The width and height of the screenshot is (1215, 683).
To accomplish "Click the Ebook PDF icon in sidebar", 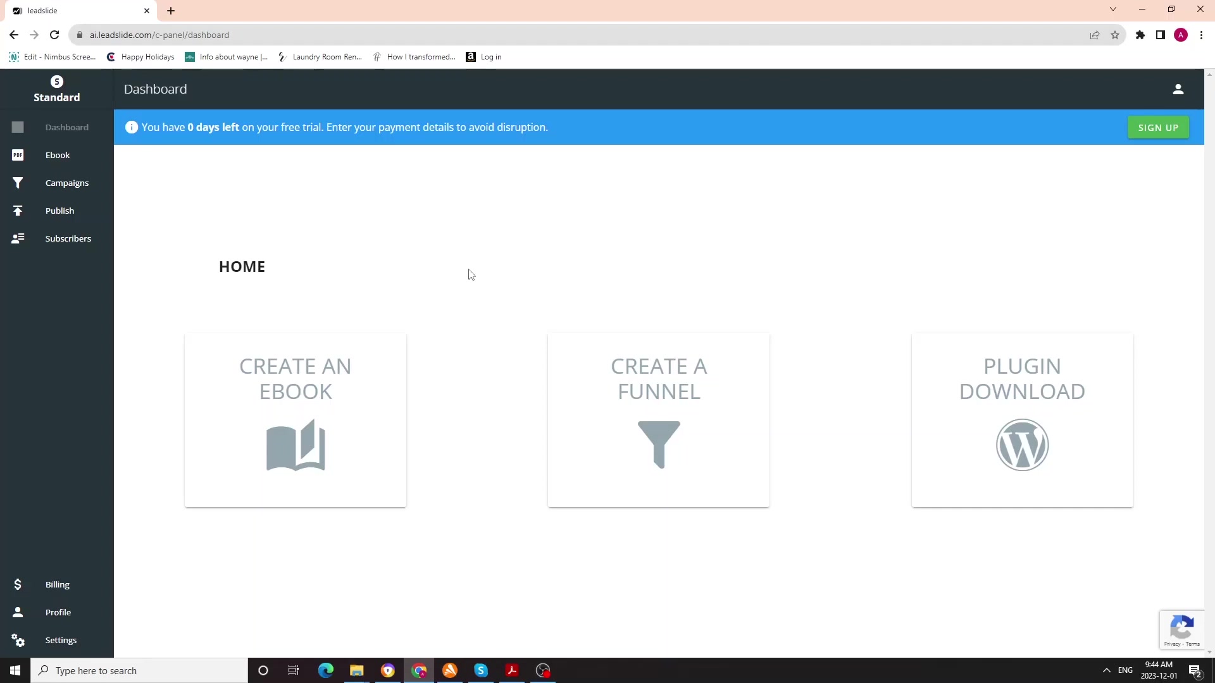I will pos(18,155).
